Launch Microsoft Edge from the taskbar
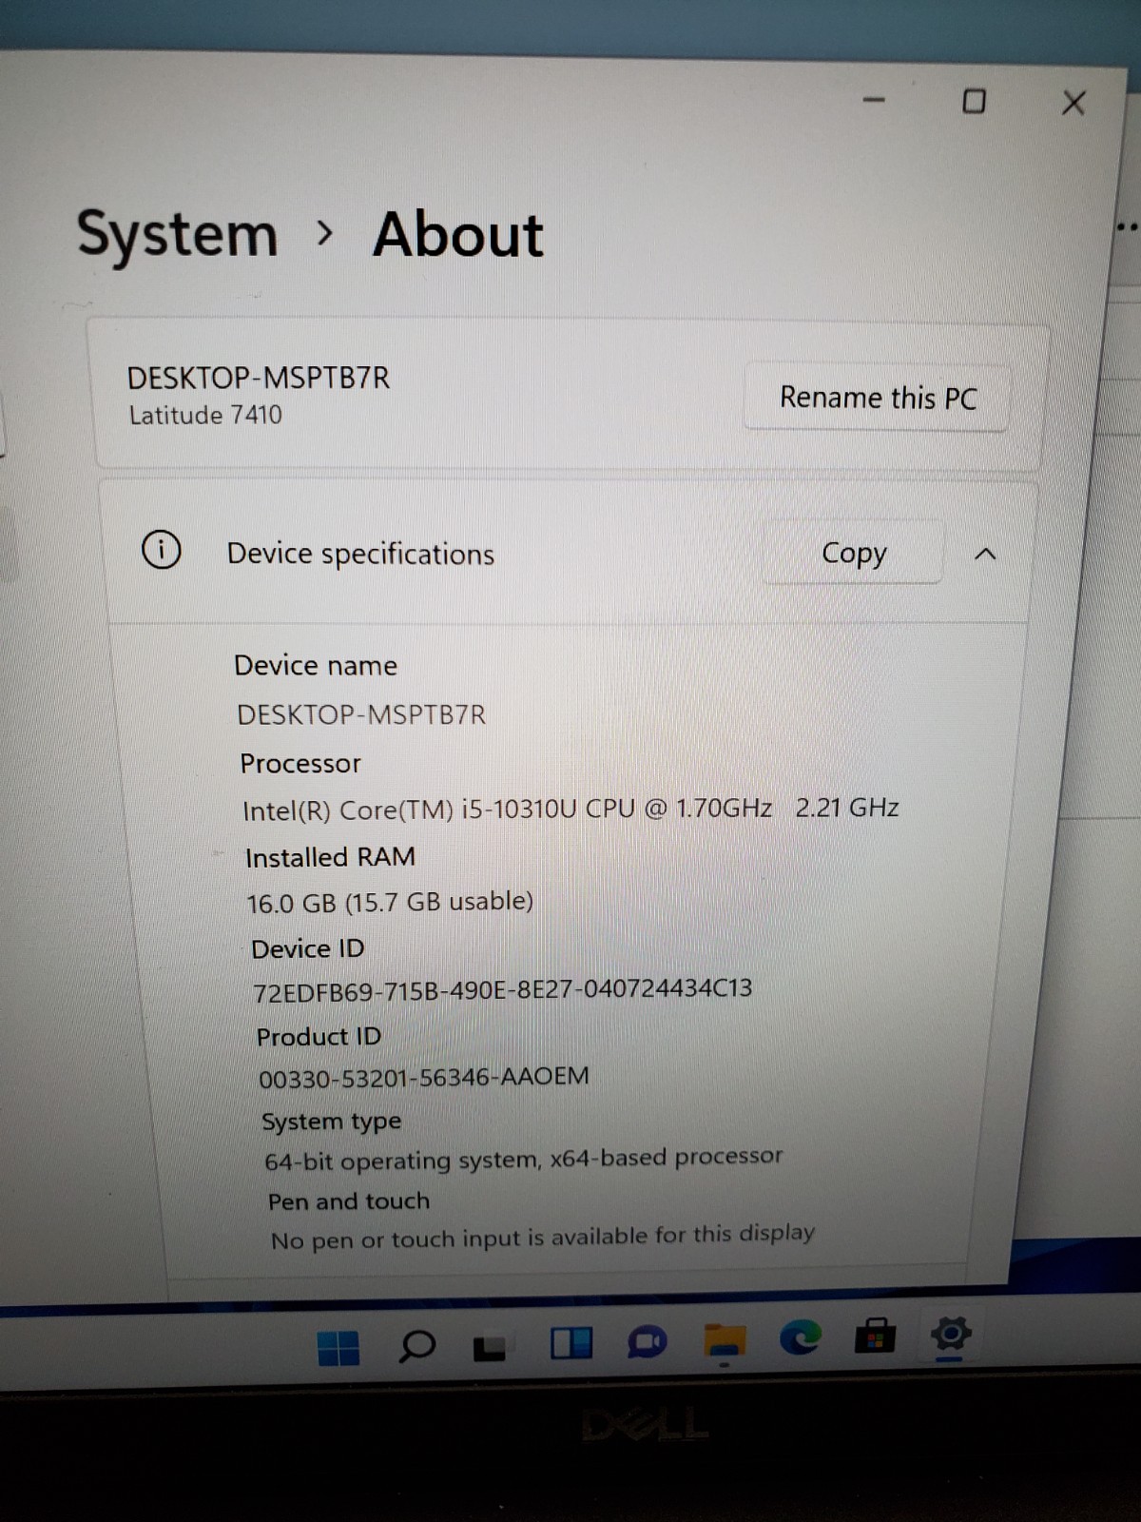Image resolution: width=1141 pixels, height=1522 pixels. [x=800, y=1337]
